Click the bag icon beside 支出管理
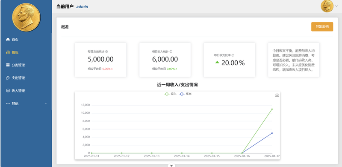Screen dimensions: 342x167 tap(8, 78)
